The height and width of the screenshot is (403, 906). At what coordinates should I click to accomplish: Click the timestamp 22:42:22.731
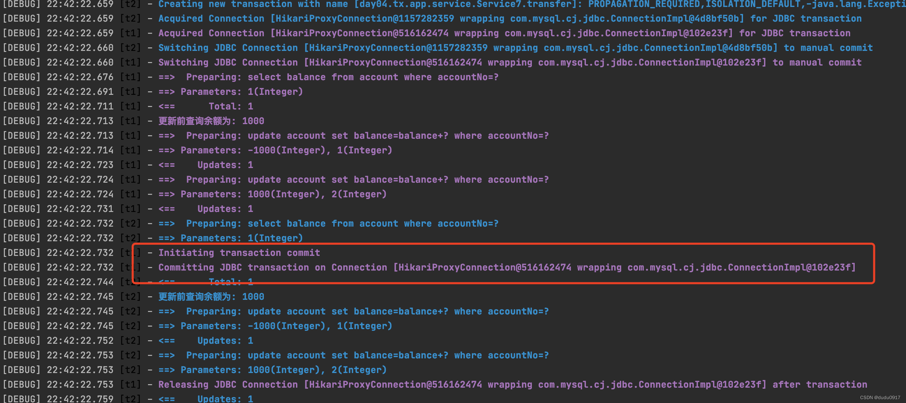tap(80, 209)
